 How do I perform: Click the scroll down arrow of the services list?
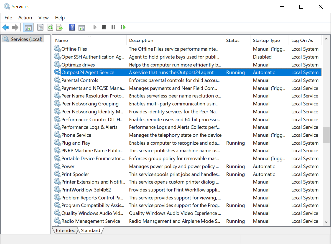[x=326, y=222]
